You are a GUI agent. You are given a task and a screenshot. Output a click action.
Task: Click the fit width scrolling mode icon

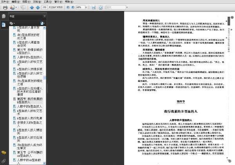click(x=94, y=7)
